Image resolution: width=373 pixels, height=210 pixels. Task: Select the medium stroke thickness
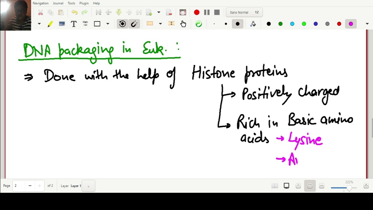(x=226, y=24)
